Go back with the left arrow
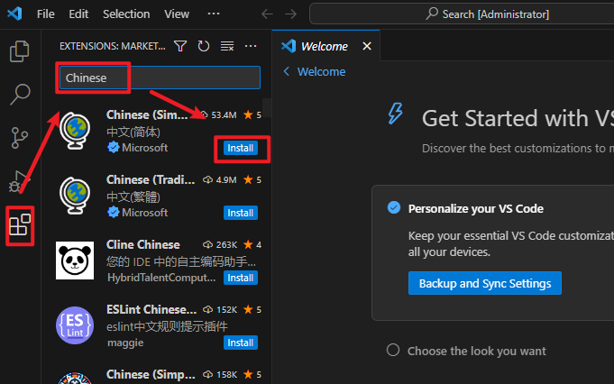The width and height of the screenshot is (614, 384). tap(267, 14)
